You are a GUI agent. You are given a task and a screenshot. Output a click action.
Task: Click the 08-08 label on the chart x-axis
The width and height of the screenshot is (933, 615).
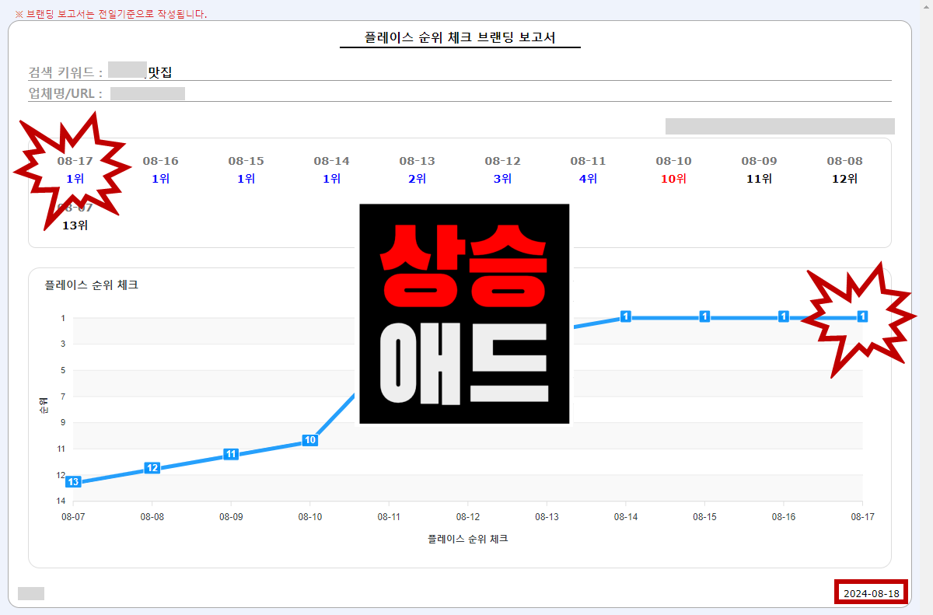click(x=152, y=516)
